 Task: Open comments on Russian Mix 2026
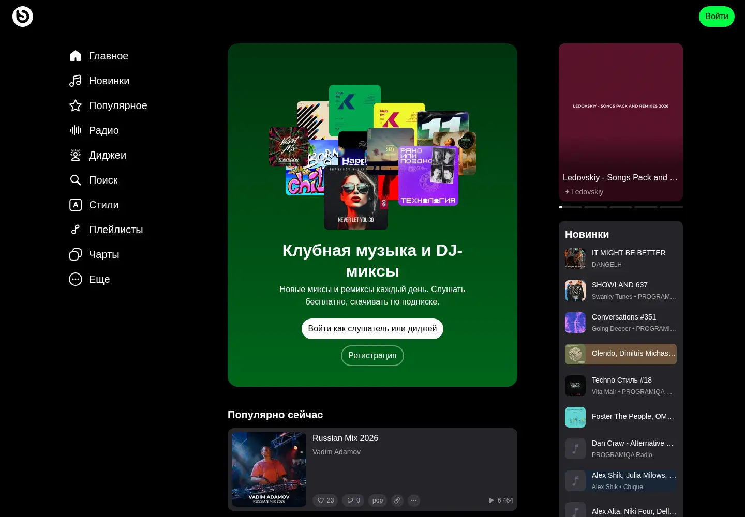pos(354,500)
